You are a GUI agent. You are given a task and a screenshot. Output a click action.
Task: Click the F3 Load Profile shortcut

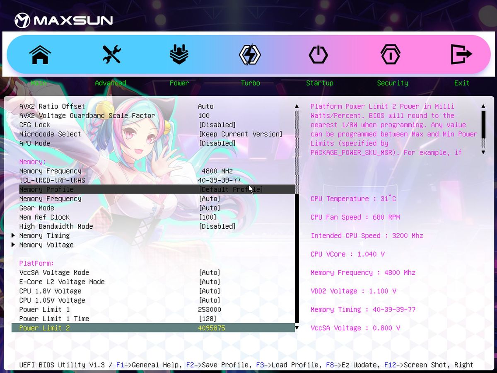[x=288, y=365]
